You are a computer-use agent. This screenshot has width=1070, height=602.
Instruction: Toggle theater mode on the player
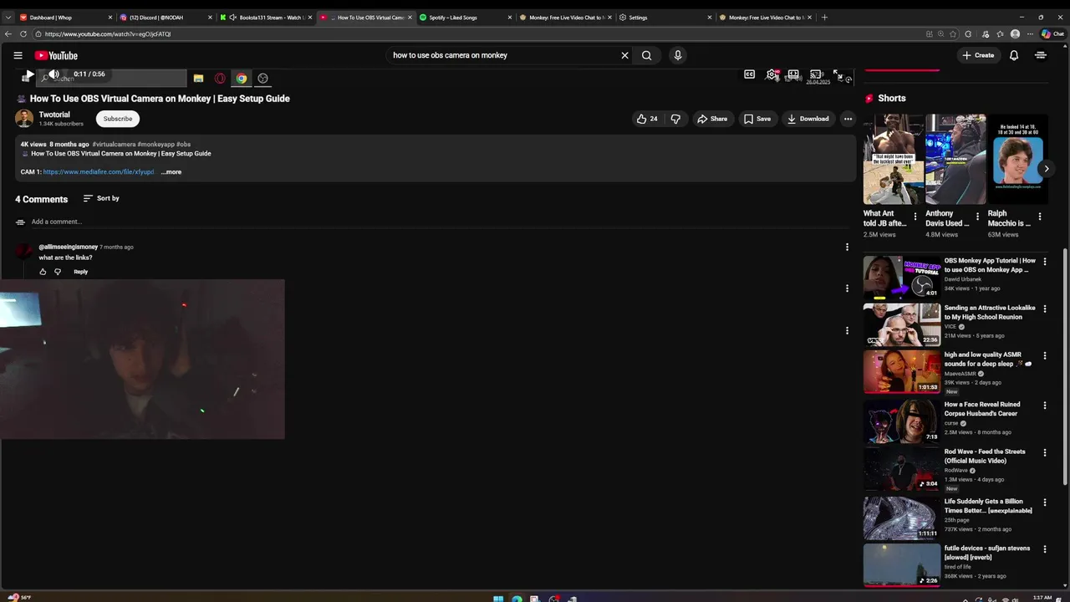pyautogui.click(x=793, y=74)
